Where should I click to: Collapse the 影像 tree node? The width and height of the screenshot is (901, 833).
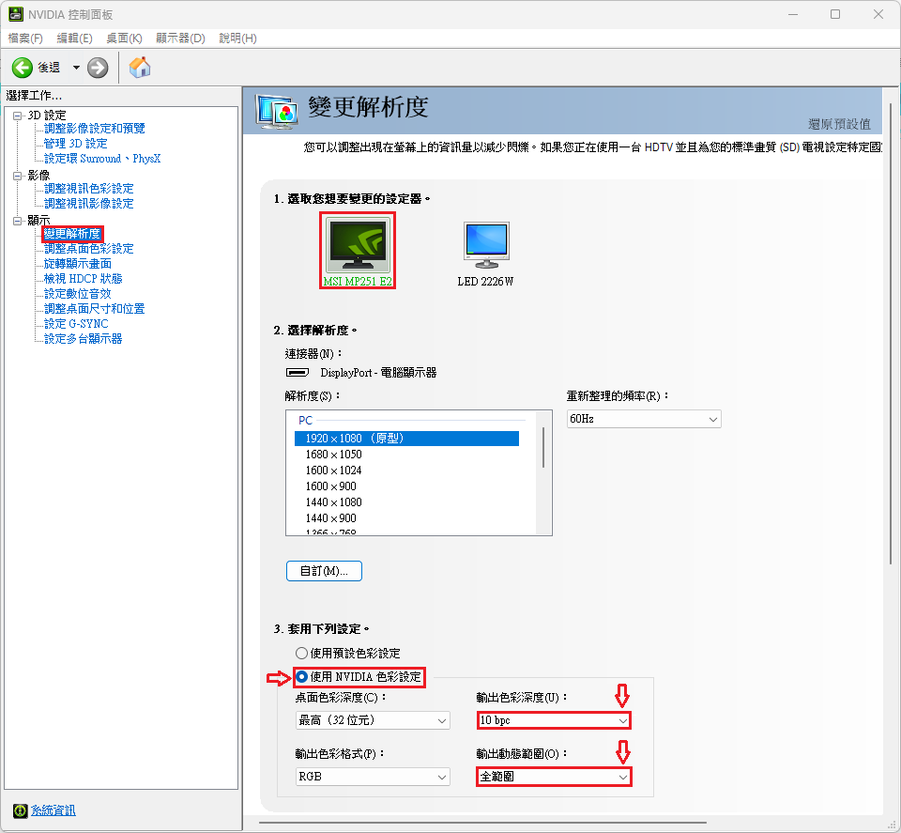coord(17,176)
